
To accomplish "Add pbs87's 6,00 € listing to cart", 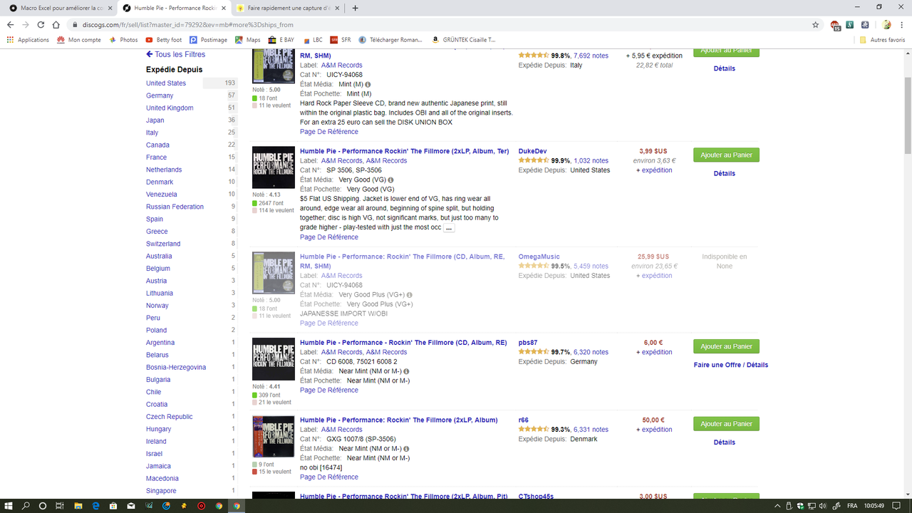I will 726,346.
